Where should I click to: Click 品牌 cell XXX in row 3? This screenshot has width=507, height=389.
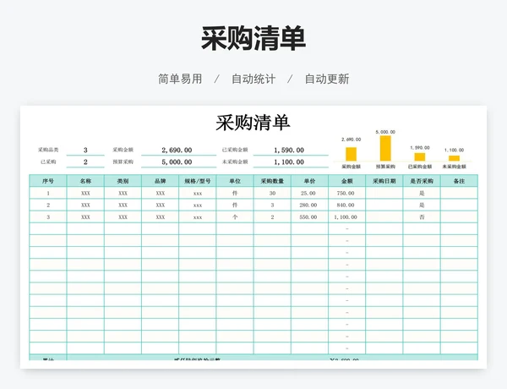pyautogui.click(x=160, y=216)
